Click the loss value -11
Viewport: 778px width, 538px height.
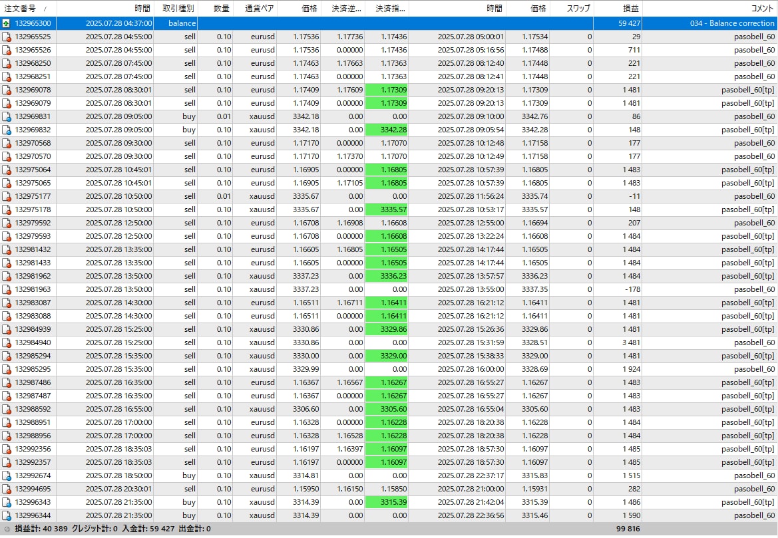(x=635, y=196)
